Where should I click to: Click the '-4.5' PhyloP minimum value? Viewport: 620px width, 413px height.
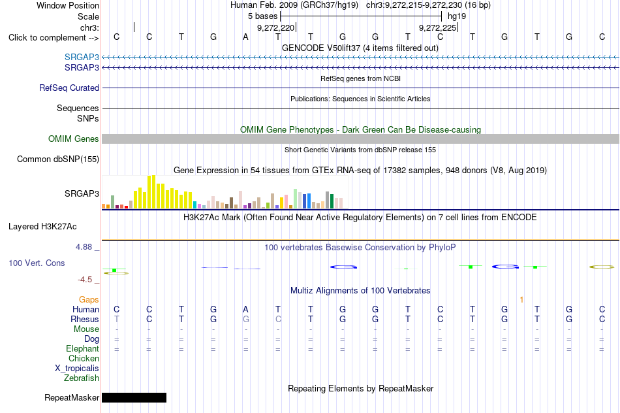pos(85,280)
